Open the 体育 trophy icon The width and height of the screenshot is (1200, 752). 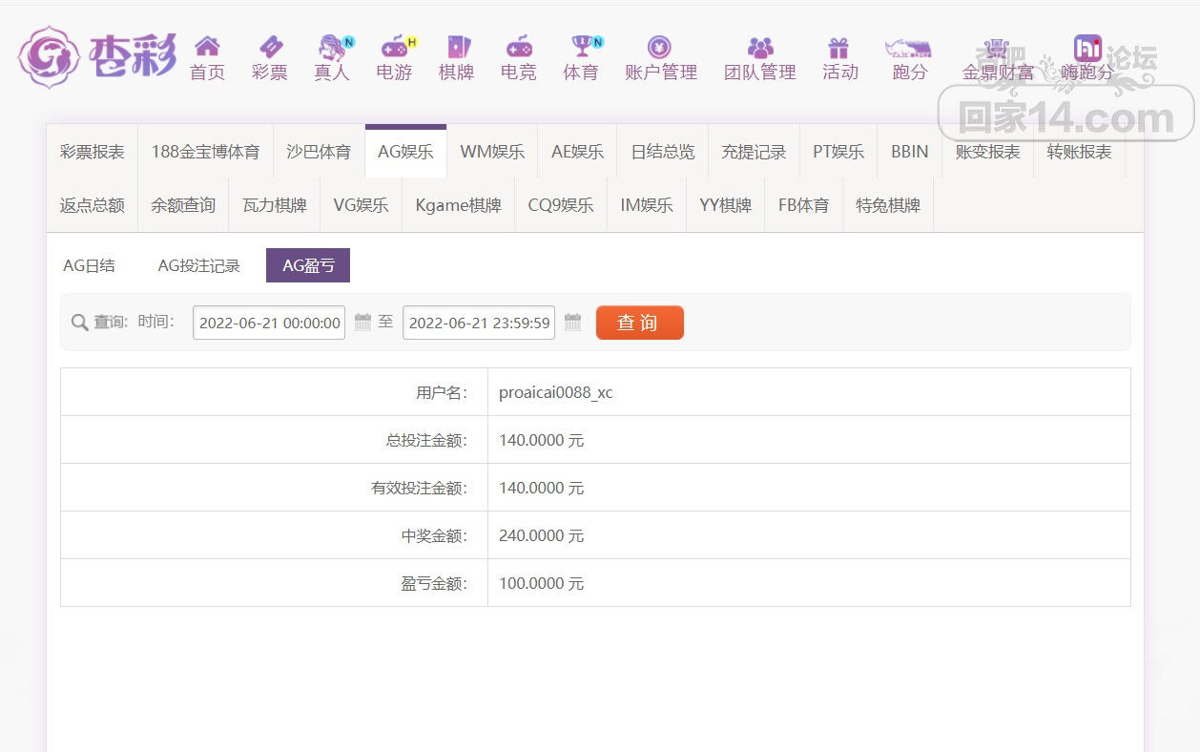[581, 47]
